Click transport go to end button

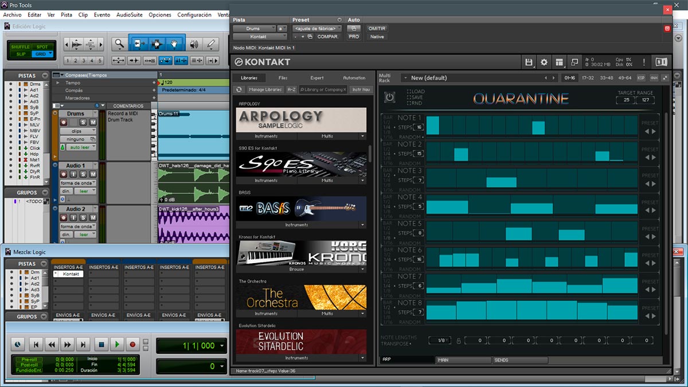[x=84, y=345]
